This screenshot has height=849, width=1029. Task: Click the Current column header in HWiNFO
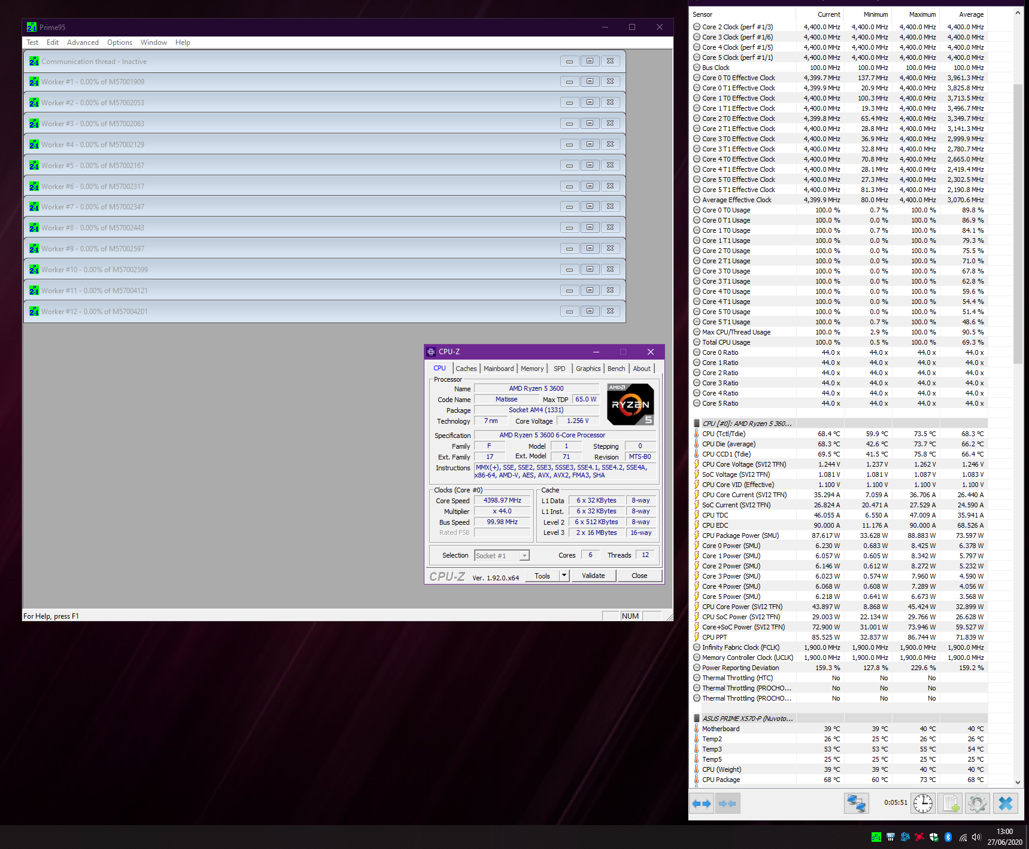pyautogui.click(x=819, y=14)
